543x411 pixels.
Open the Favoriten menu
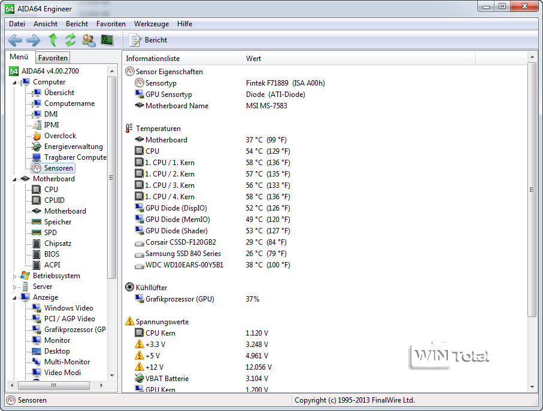click(111, 24)
